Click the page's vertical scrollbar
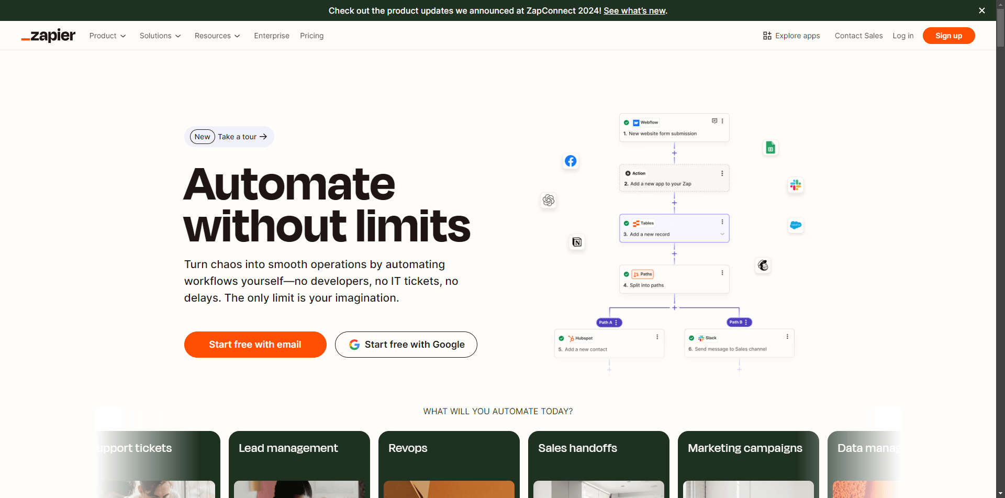 point(1000,28)
